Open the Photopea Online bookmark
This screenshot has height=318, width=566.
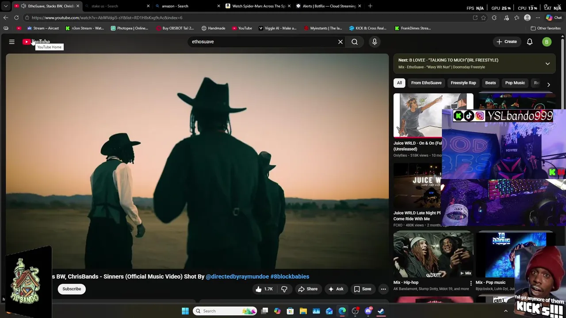pos(130,28)
